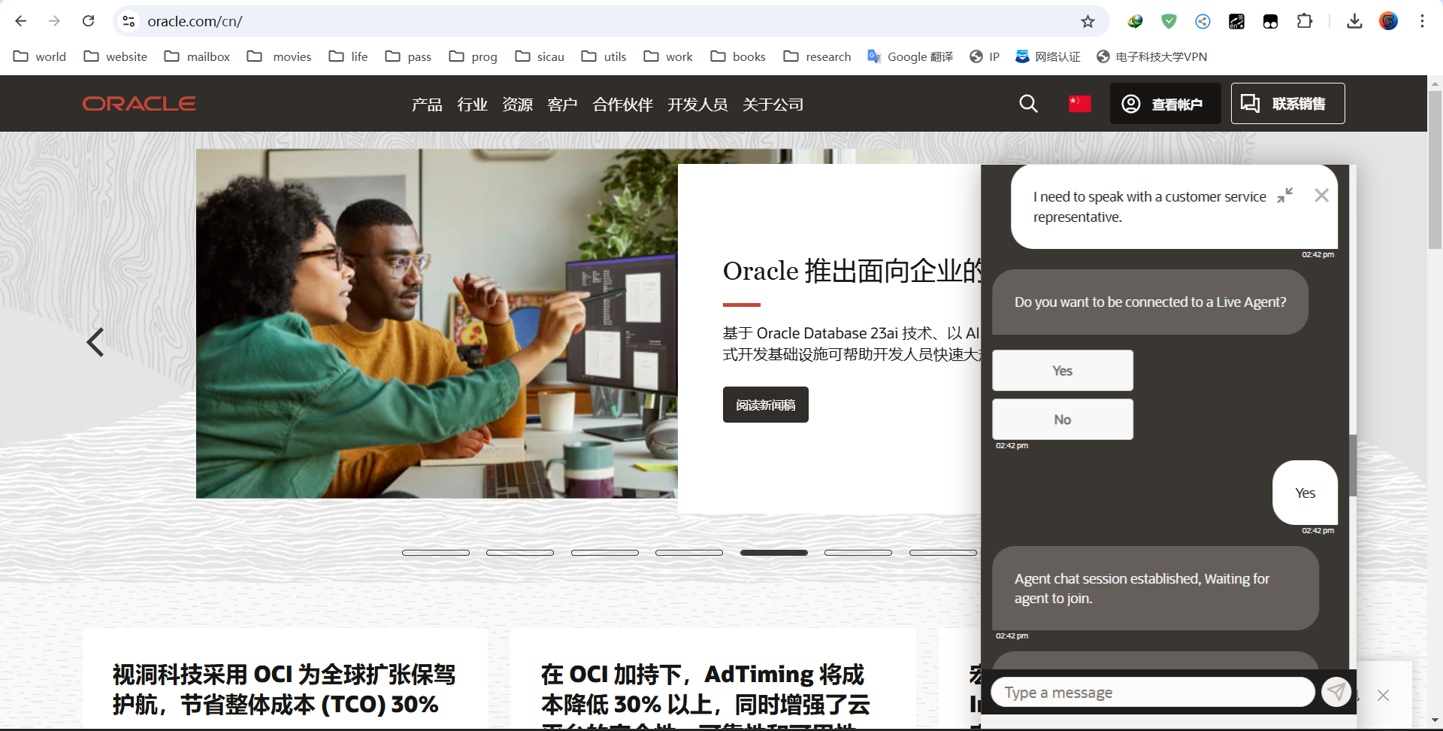Open the Google 翻译 bookmark
Screen dimensions: 1443x731
[x=910, y=56]
